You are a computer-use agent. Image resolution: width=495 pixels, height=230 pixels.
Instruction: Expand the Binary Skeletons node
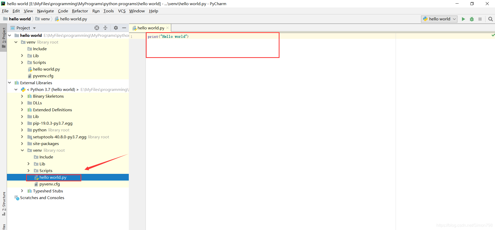pos(22,96)
